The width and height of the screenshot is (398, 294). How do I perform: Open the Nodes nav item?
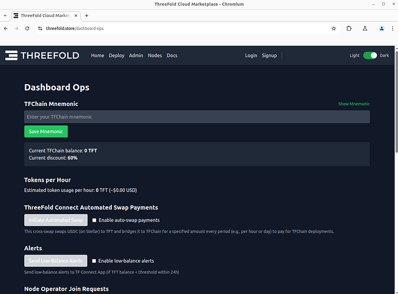point(155,55)
